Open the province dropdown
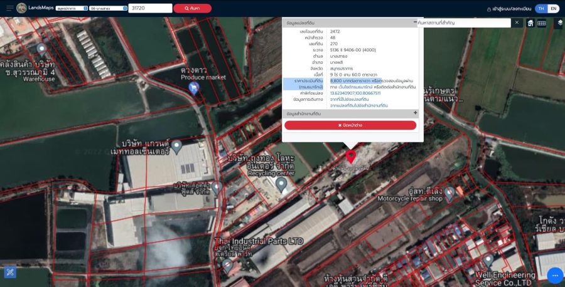Viewport: 565px width, 287px height. point(71,9)
